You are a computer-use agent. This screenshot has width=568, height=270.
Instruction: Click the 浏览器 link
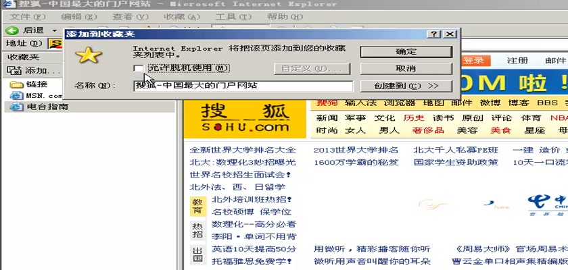pos(399,103)
